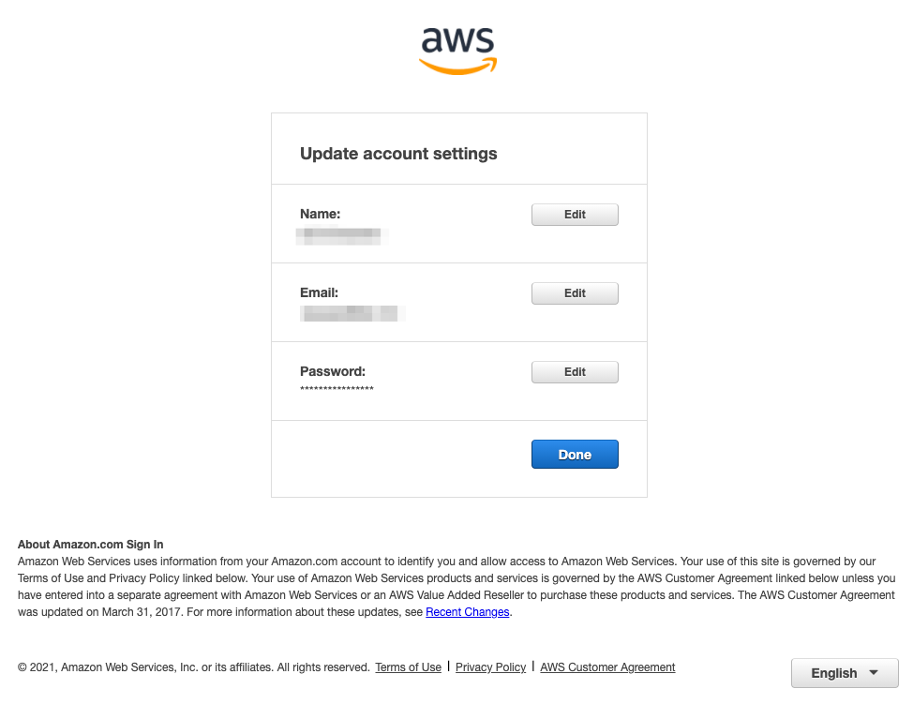Screen dimensions: 913x719
Task: Click the masked password asterisks
Action: (x=337, y=388)
